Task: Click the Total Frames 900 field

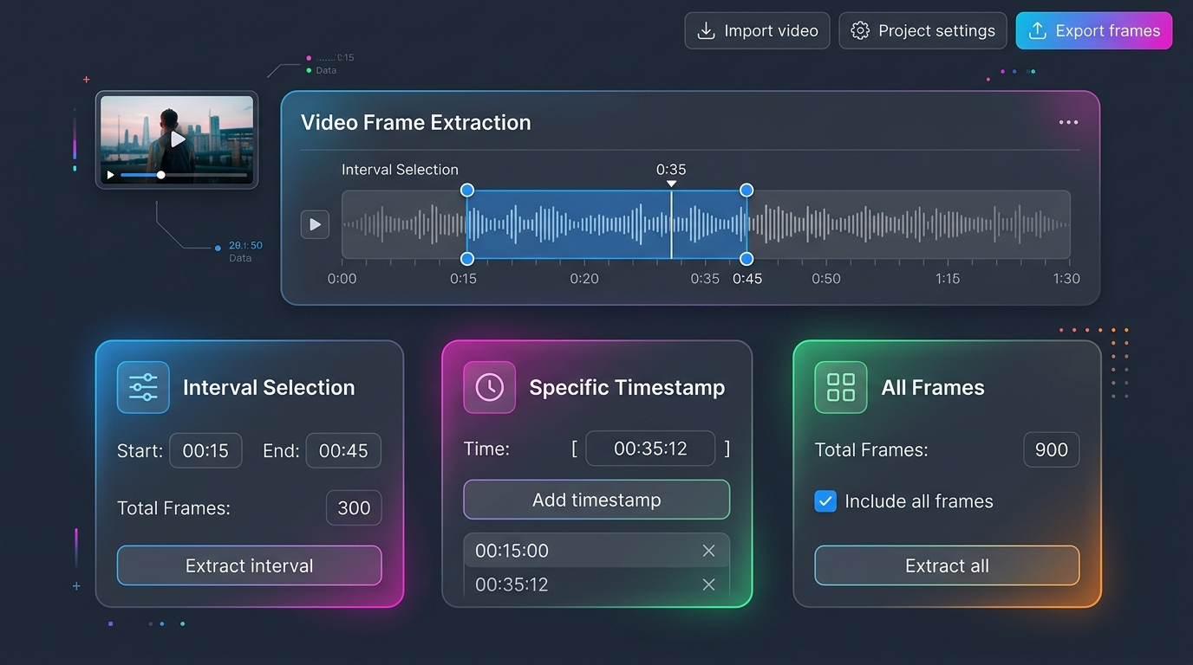Action: pyautogui.click(x=1052, y=450)
